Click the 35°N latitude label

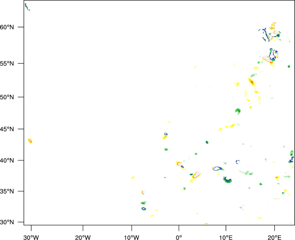(x=7, y=191)
